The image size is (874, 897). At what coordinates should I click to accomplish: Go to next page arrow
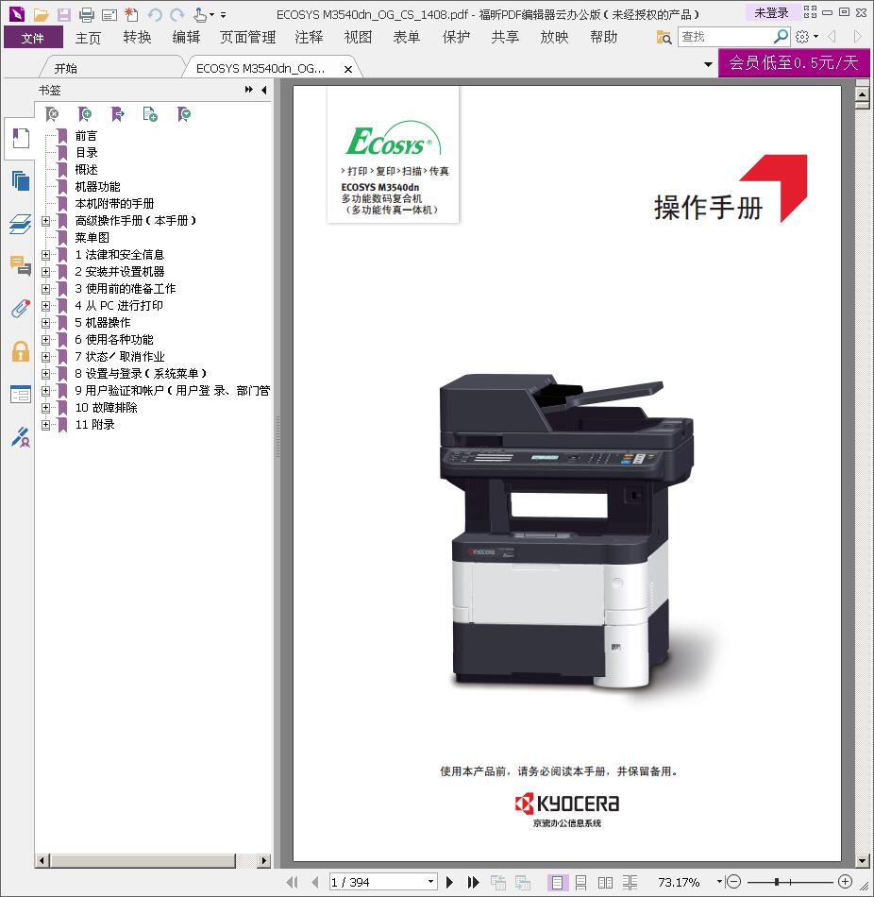point(449,882)
